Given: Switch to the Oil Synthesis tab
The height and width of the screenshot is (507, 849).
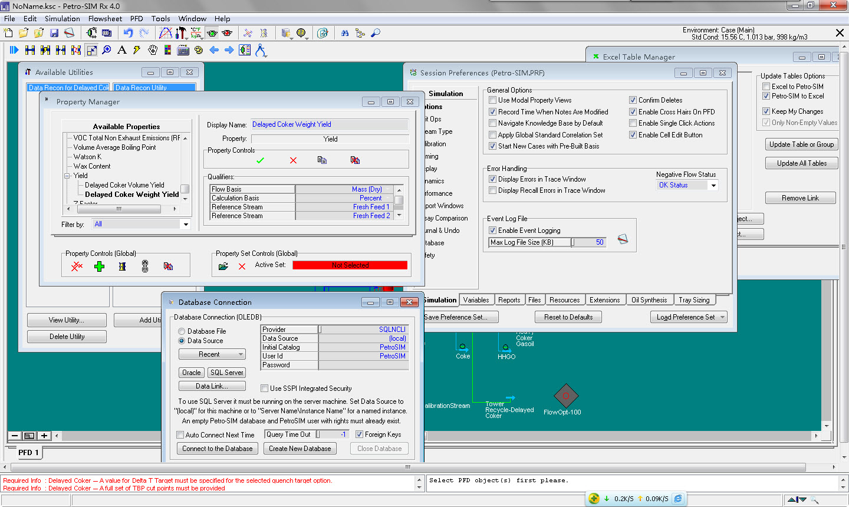Looking at the screenshot, I should 649,300.
